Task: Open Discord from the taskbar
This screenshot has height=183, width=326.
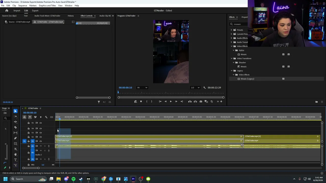Action: (66, 179)
